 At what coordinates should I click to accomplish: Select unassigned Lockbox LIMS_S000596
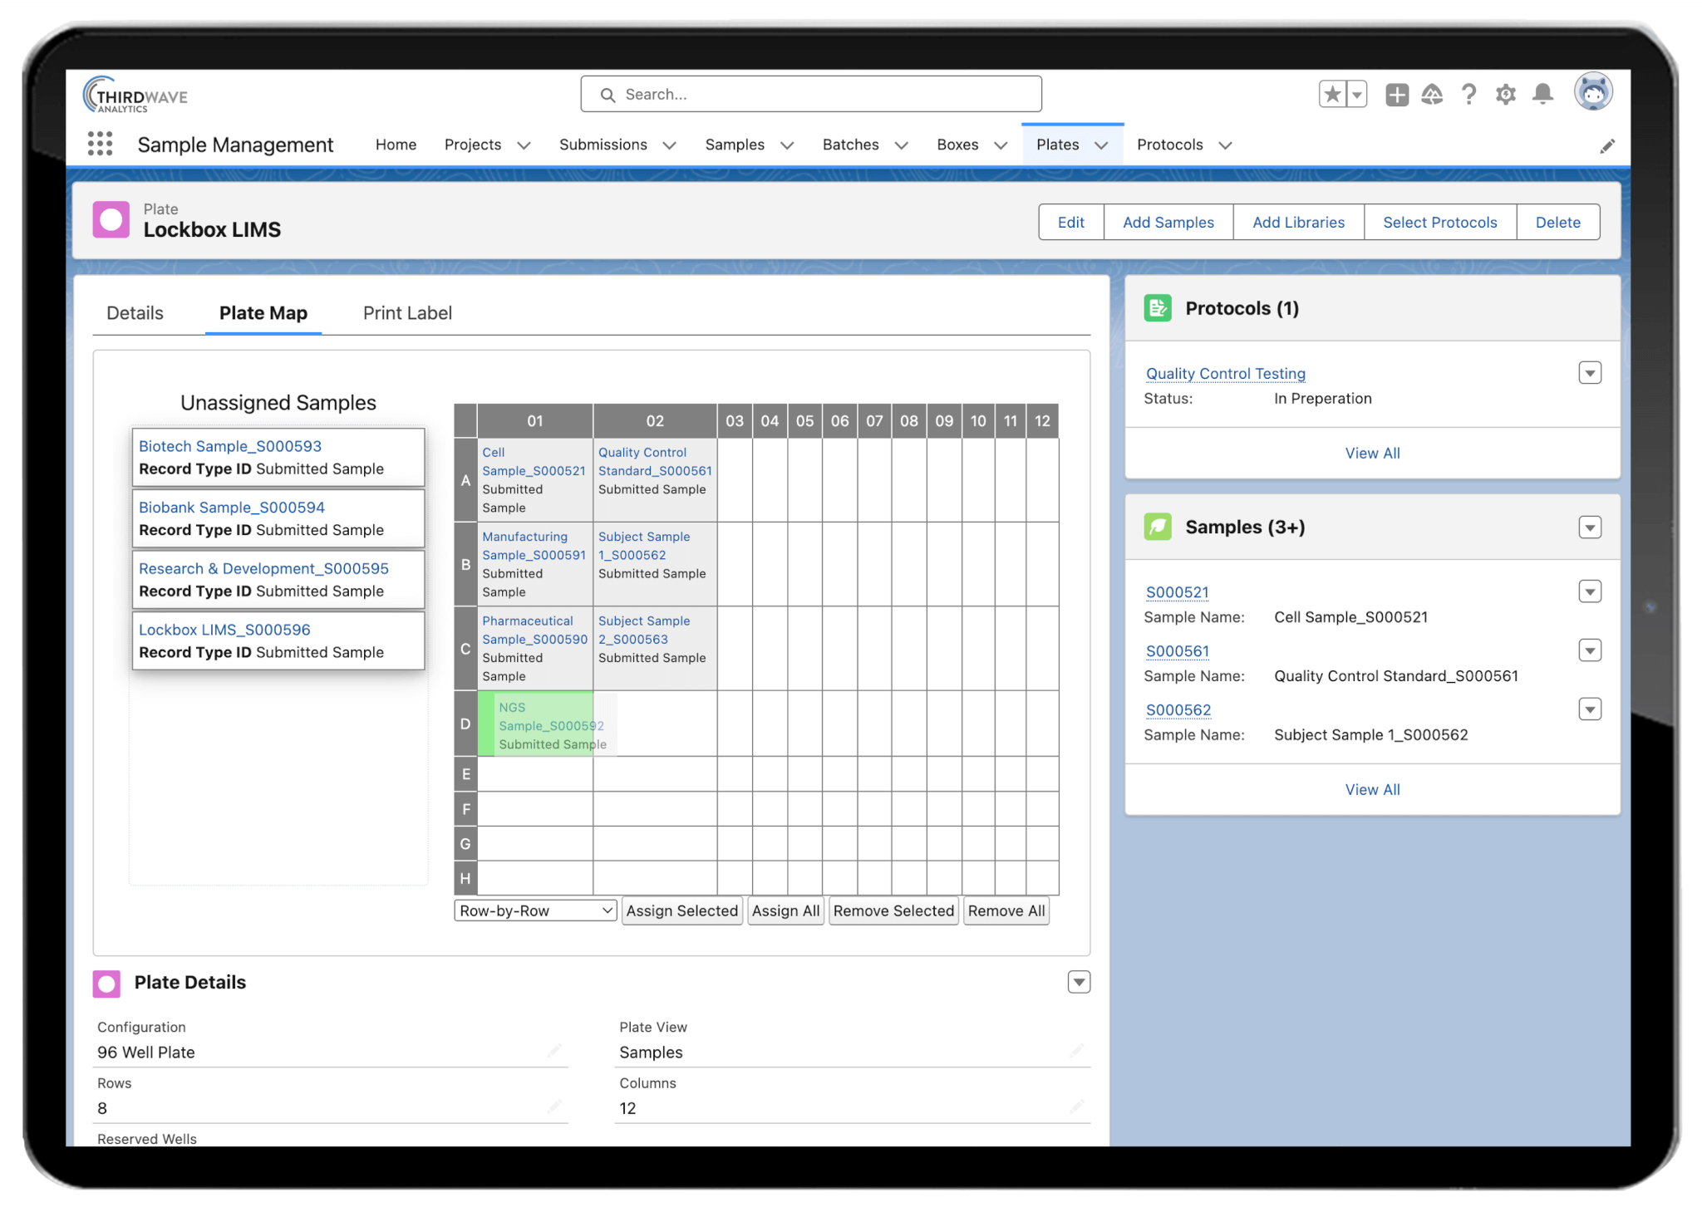278,640
